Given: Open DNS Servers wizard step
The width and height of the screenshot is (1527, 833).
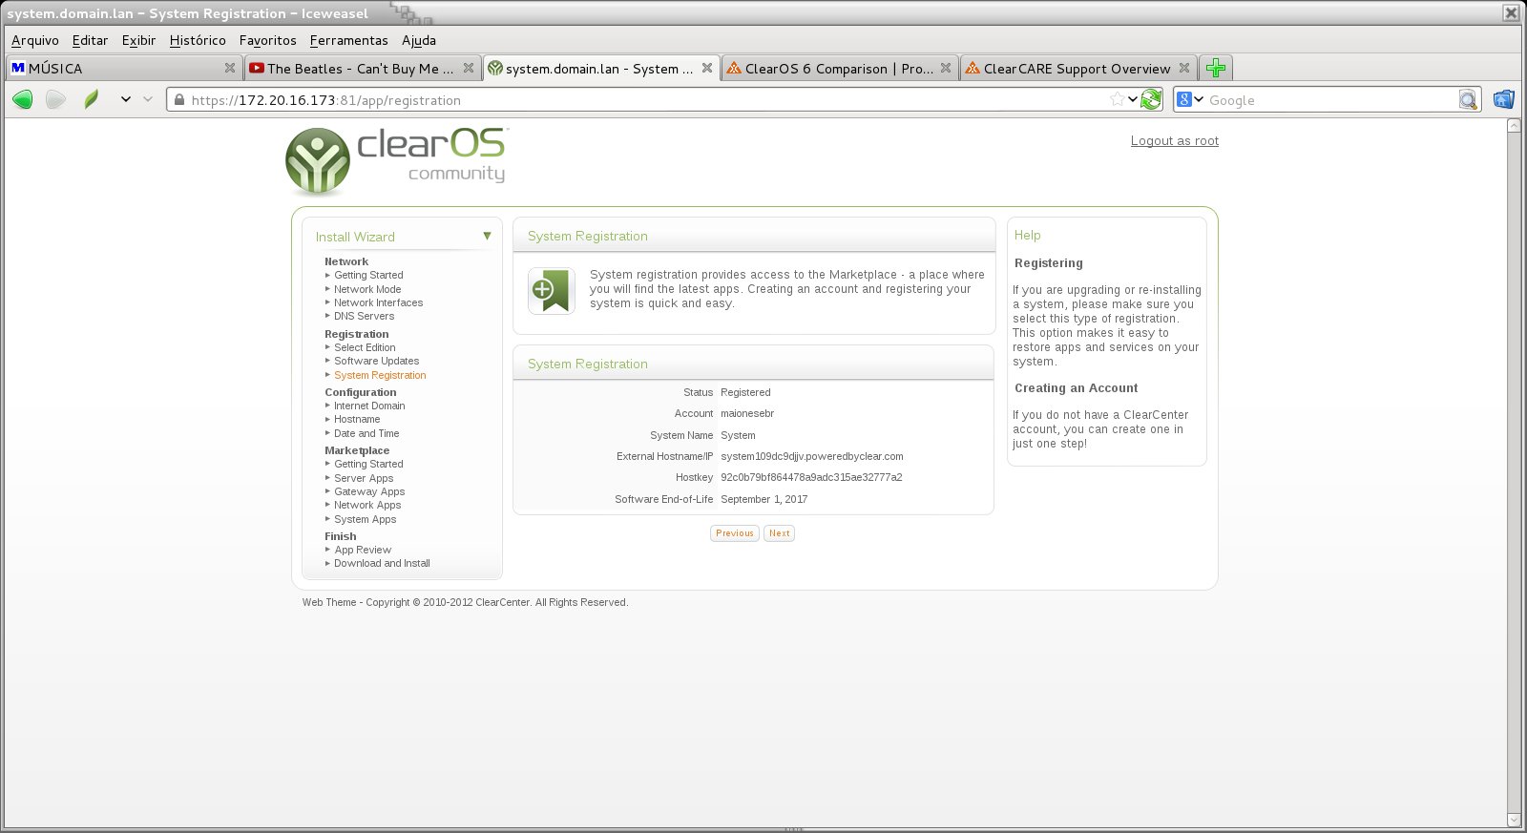Looking at the screenshot, I should pyautogui.click(x=364, y=316).
